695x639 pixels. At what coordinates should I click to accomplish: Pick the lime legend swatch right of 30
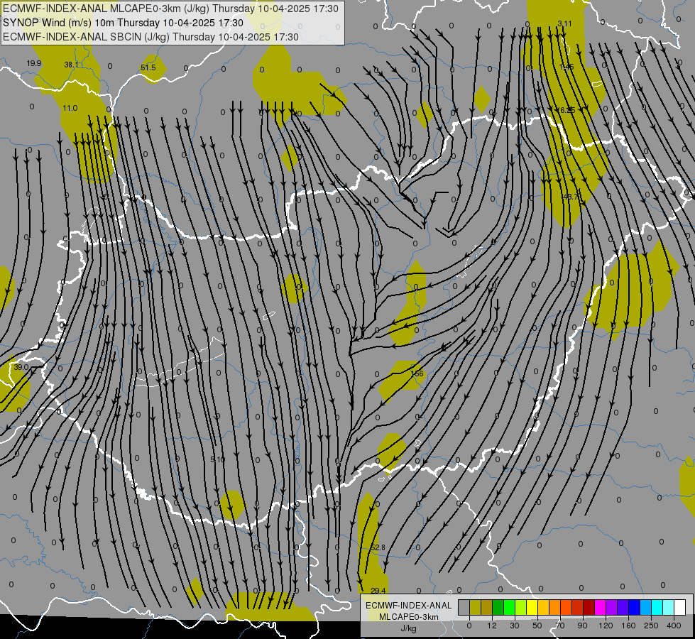pyautogui.click(x=521, y=607)
